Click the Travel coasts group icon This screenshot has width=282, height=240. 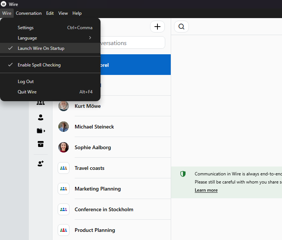coord(64,168)
